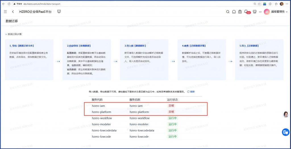The image size is (291, 149).
Task: Click the refresh icon beside 刷新
Action: click(x=188, y=92)
